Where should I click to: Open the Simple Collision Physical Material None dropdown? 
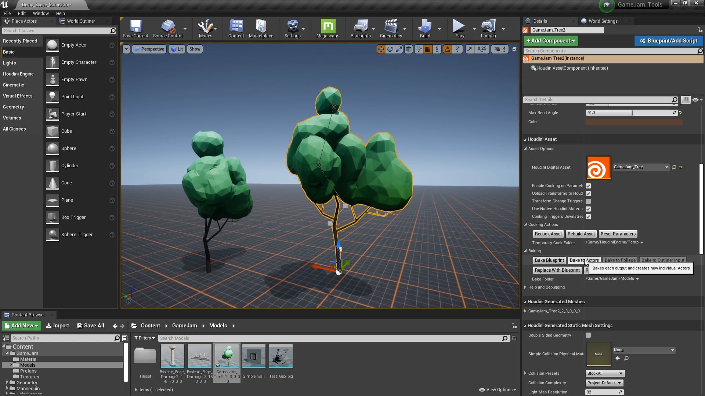tap(644, 350)
